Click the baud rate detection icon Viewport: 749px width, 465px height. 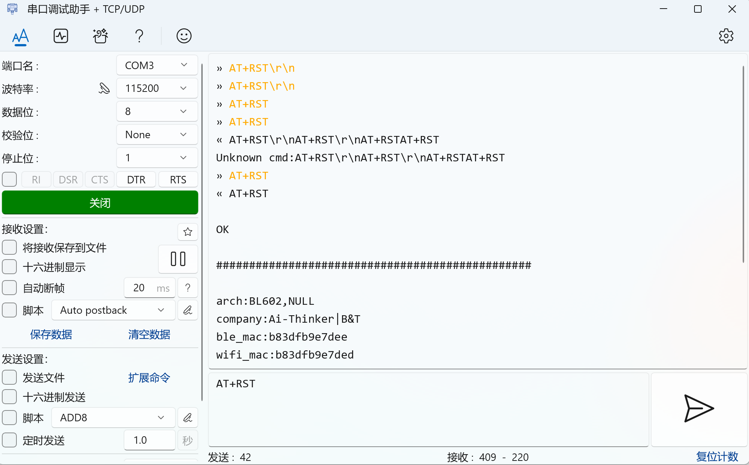pyautogui.click(x=104, y=89)
